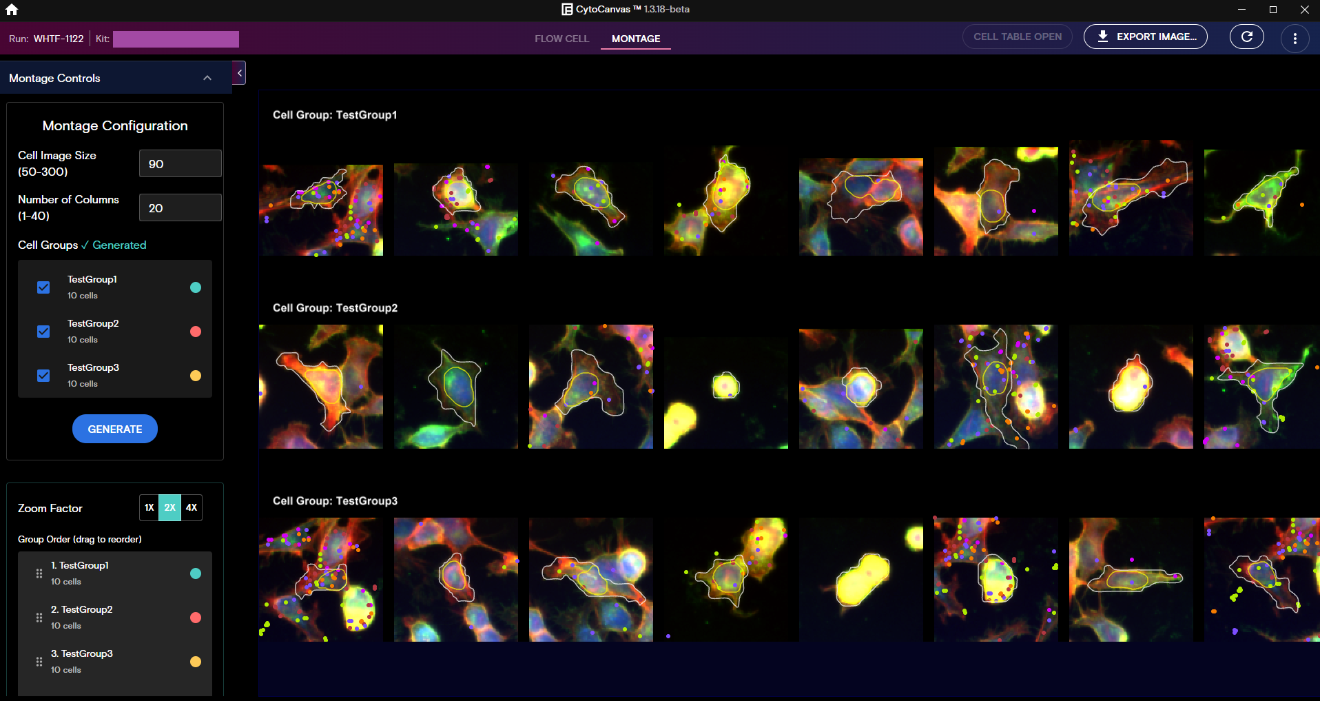The width and height of the screenshot is (1320, 701).
Task: Uncheck the TestGroup1 cell group
Action: click(x=43, y=287)
